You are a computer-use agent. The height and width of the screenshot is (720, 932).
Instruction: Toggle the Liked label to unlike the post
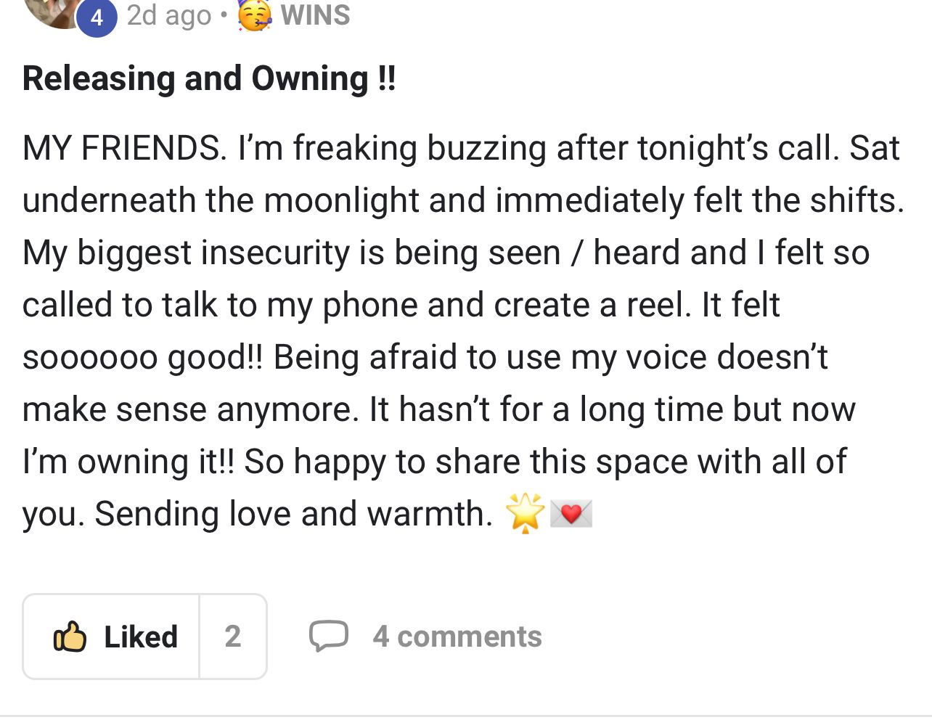[x=141, y=637]
